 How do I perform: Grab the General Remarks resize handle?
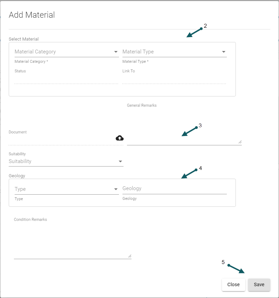tap(240, 142)
